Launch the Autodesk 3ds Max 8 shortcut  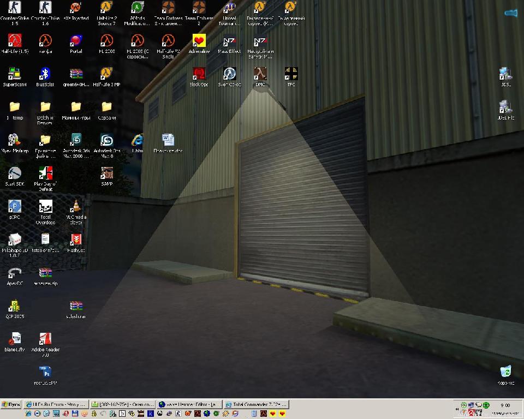pyautogui.click(x=107, y=146)
